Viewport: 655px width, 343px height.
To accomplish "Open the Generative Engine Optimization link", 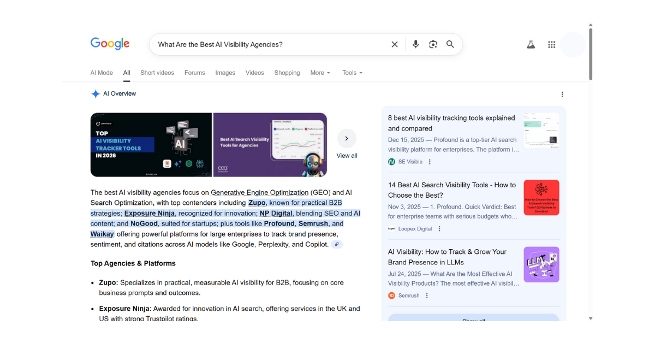I will coord(259,192).
